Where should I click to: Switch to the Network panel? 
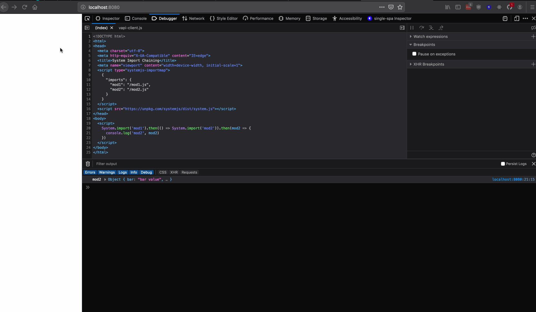pyautogui.click(x=193, y=18)
